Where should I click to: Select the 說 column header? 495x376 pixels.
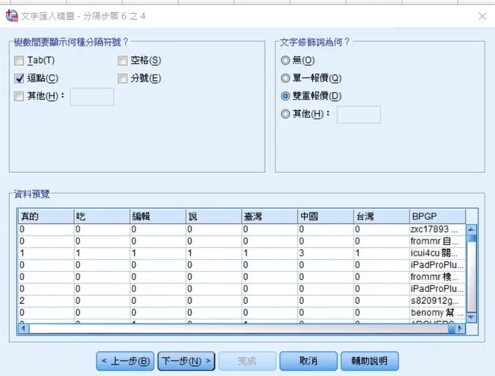214,216
